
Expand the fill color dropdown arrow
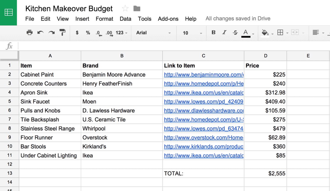pos(272,34)
